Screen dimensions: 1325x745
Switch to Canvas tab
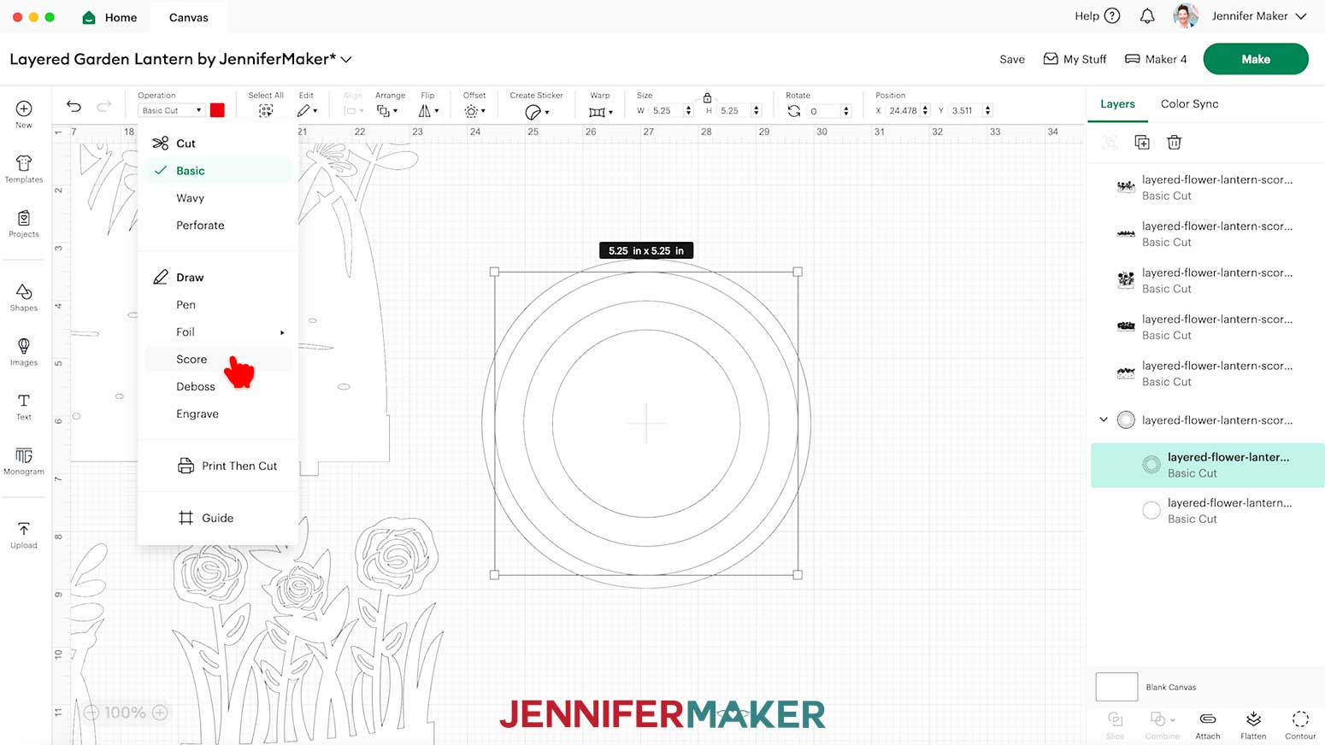click(x=189, y=17)
